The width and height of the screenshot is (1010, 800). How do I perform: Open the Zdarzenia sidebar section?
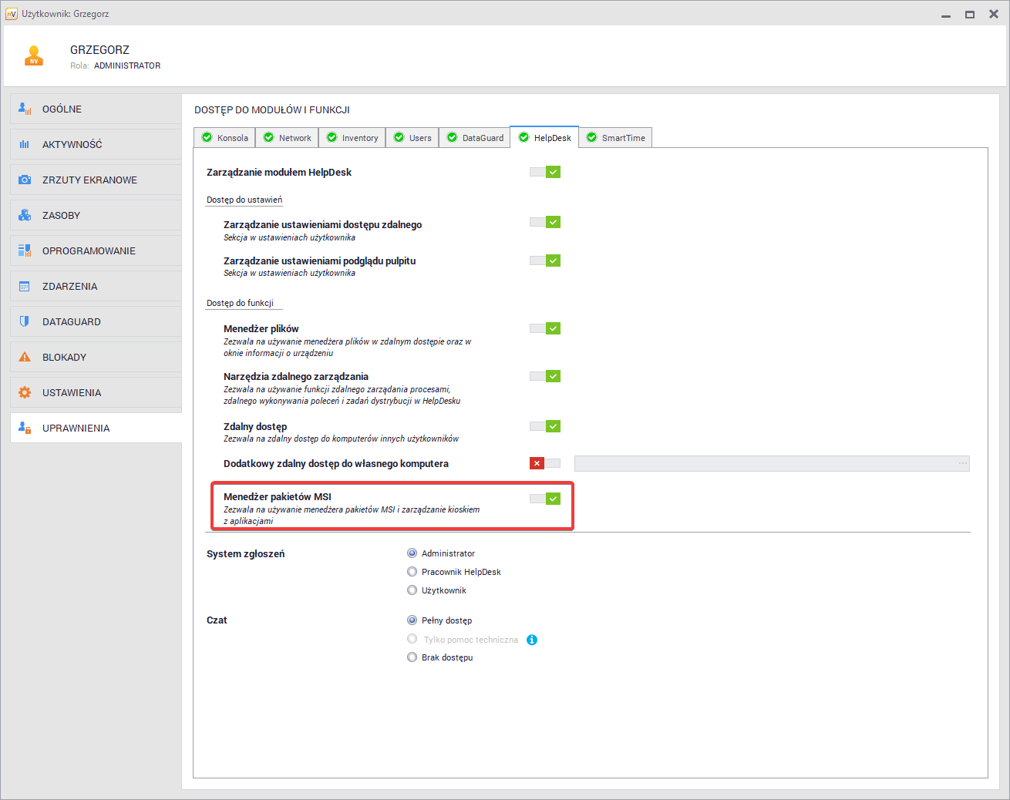69,286
